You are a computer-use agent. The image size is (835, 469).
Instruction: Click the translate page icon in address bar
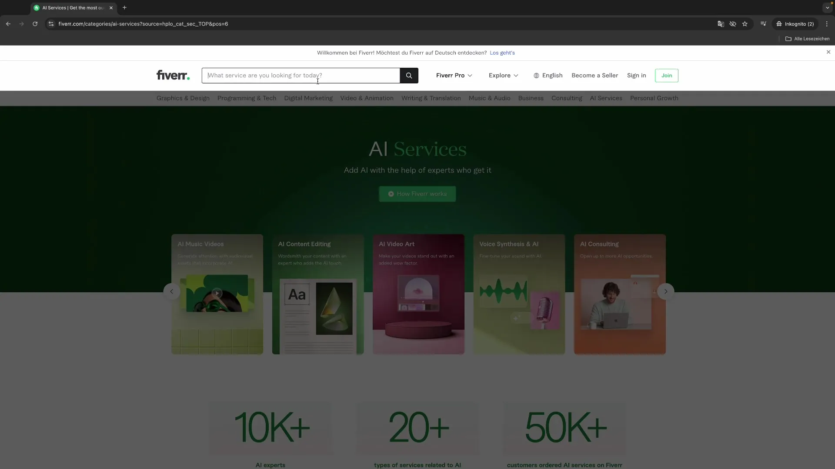coord(721,24)
